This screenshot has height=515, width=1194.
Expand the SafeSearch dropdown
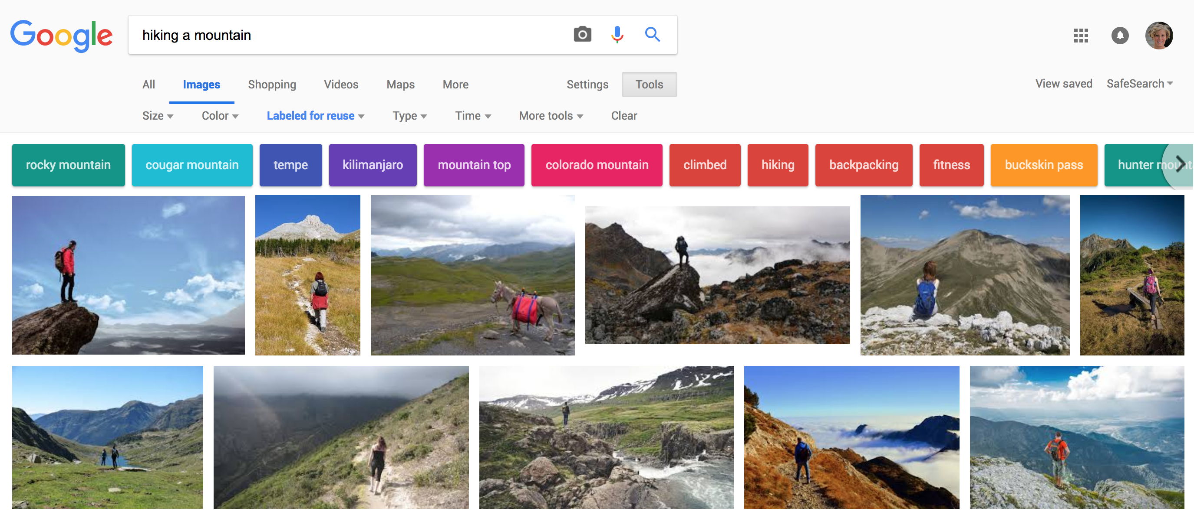(1139, 84)
